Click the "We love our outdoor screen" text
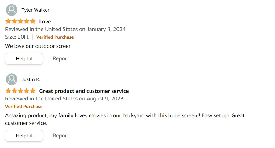Image resolution: width=275 pixels, height=148 pixels. click(x=38, y=46)
